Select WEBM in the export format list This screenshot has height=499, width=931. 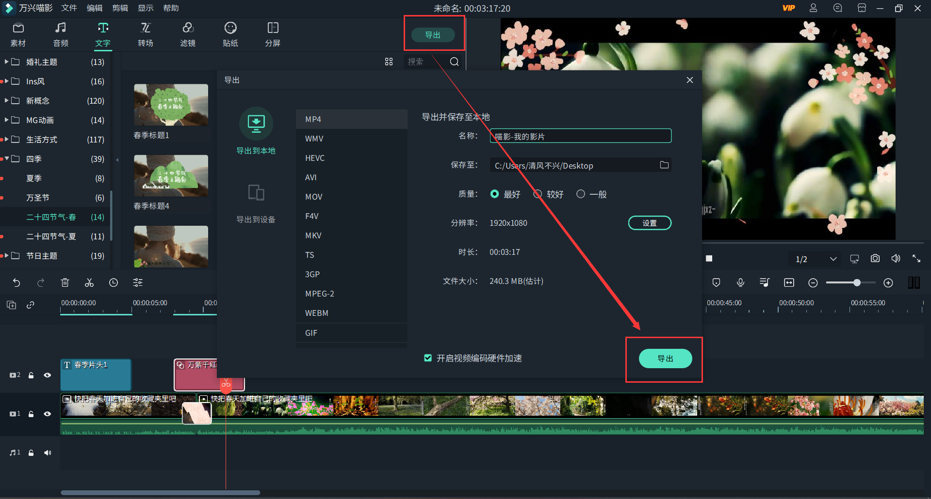point(316,312)
